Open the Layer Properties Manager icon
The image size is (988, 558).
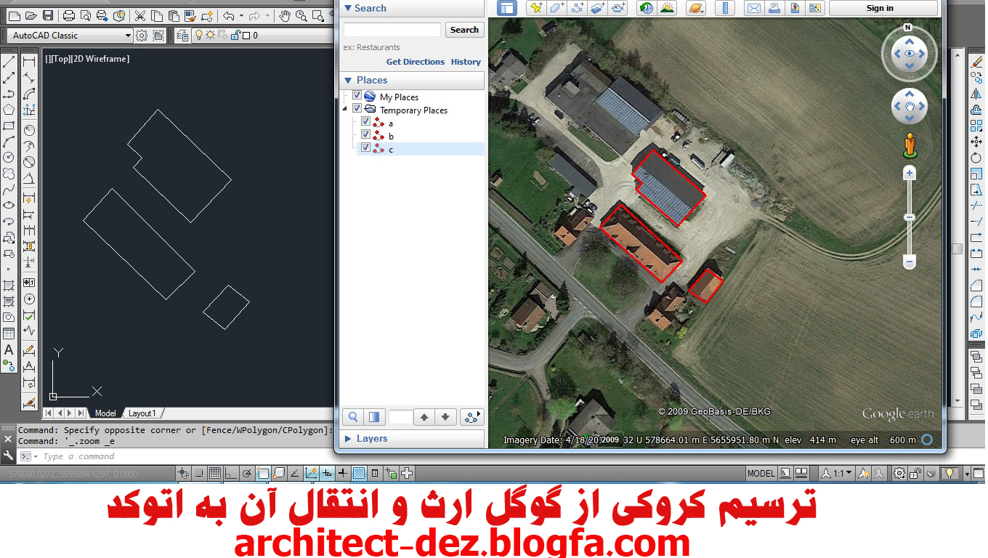pyautogui.click(x=182, y=35)
